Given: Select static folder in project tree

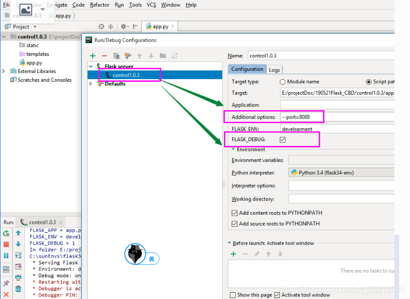Looking at the screenshot, I should [x=29, y=46].
